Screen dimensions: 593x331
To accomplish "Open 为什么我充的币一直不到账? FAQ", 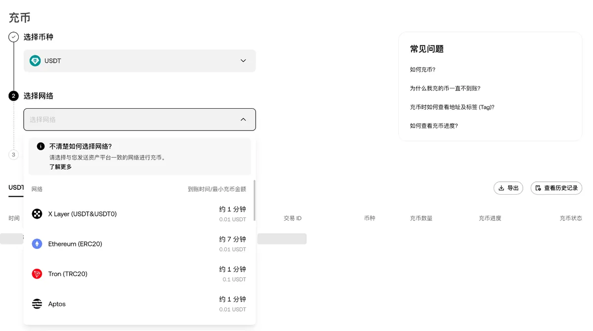I will (445, 88).
